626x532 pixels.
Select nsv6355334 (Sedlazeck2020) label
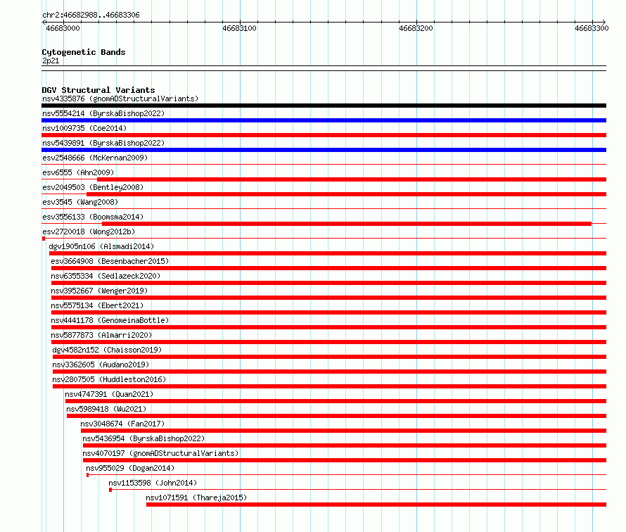pos(106,276)
